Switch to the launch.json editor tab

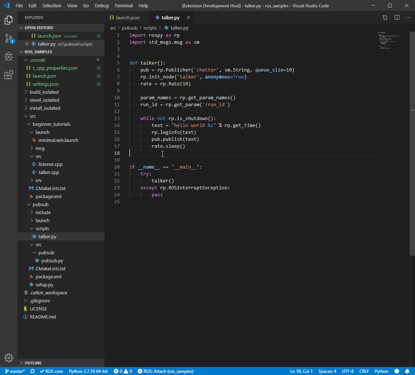point(127,18)
